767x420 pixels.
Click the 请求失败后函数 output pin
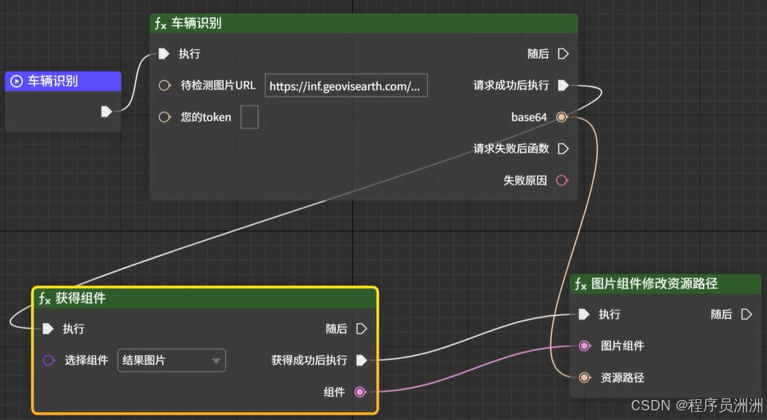563,148
